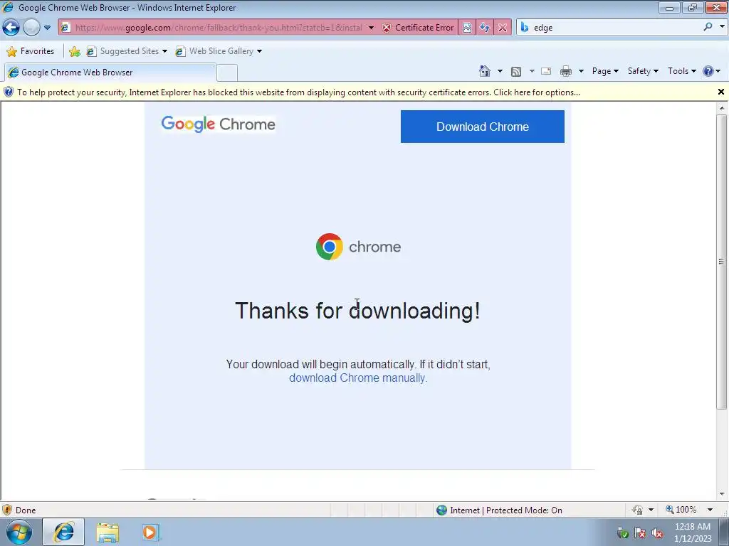
Task: Open Windows Explorer from taskbar
Action: 107,532
